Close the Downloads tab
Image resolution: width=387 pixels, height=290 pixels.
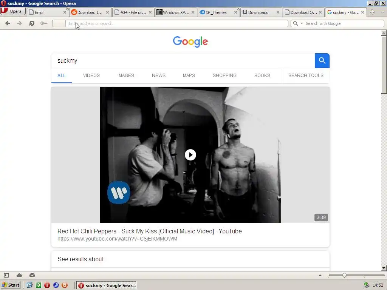click(x=278, y=12)
